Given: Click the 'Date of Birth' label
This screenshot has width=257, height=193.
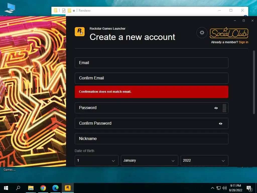Looking at the screenshot, I should point(84,151).
